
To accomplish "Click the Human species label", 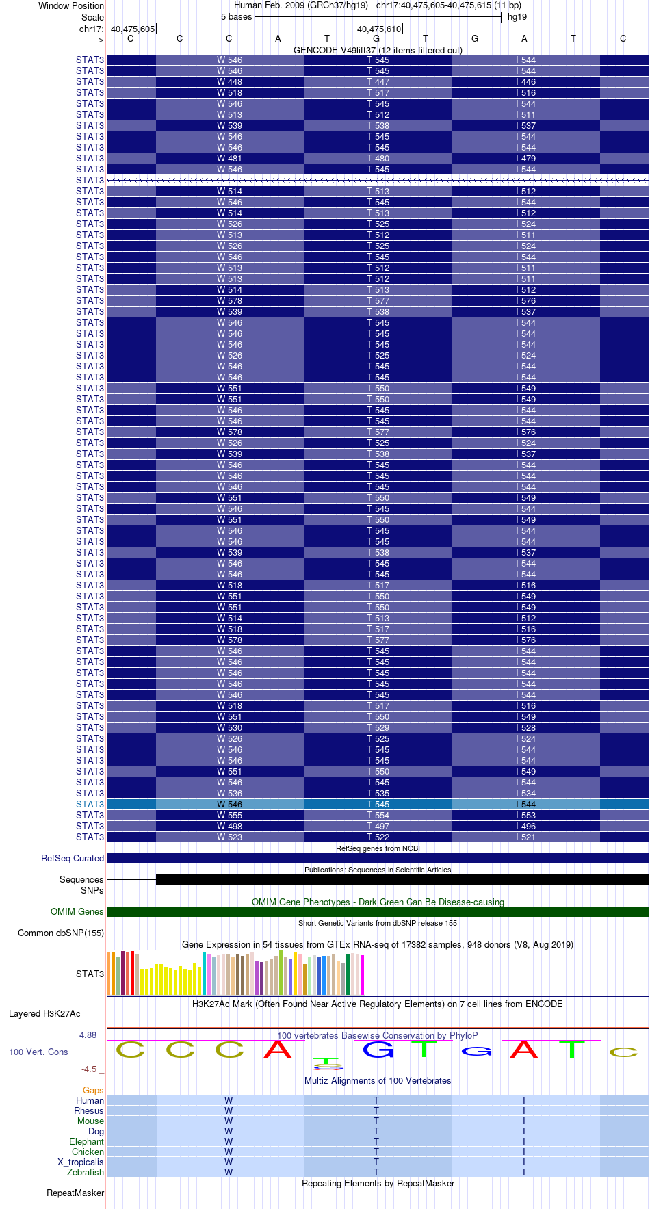I will pos(90,1100).
